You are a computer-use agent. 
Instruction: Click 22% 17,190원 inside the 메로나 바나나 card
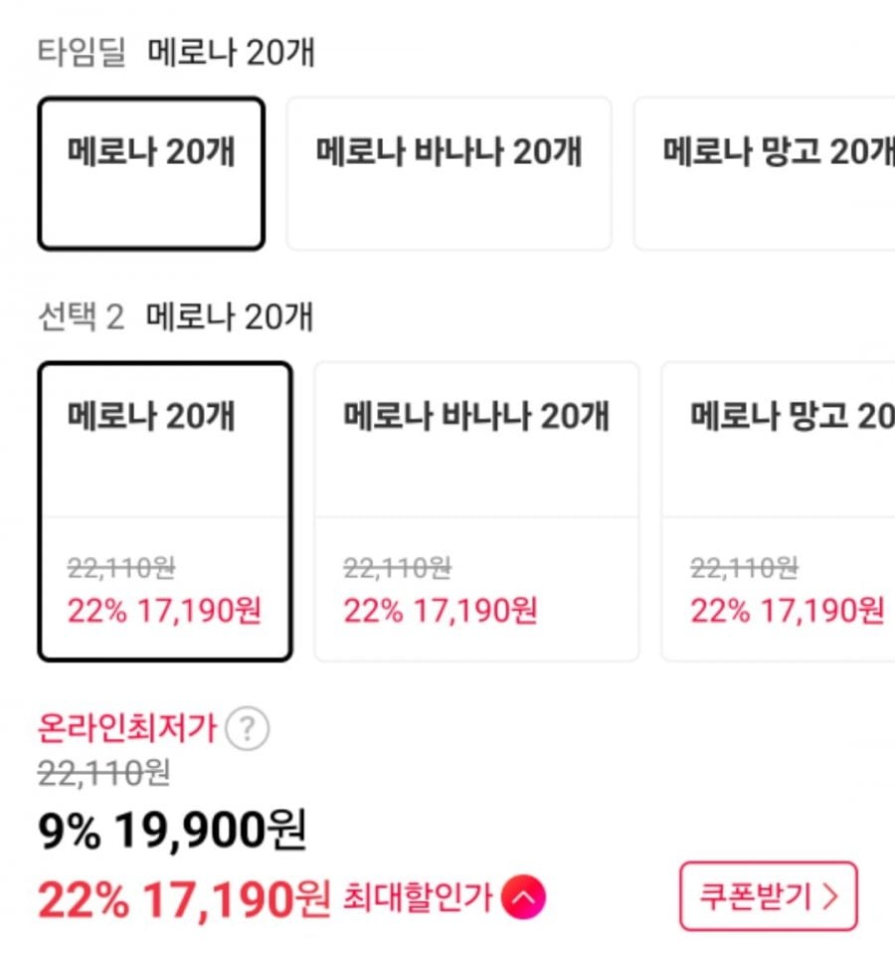click(441, 610)
